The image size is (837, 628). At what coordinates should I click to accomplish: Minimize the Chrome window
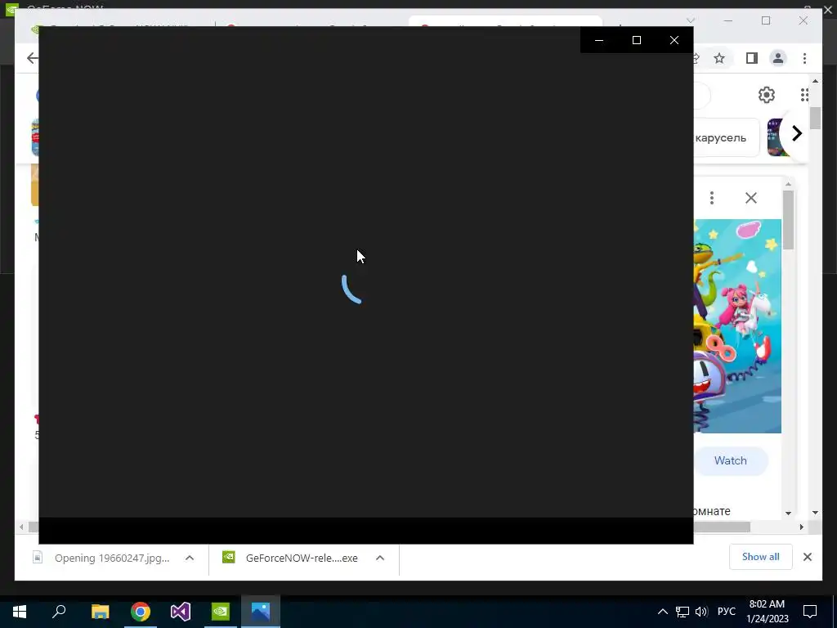pos(728,20)
